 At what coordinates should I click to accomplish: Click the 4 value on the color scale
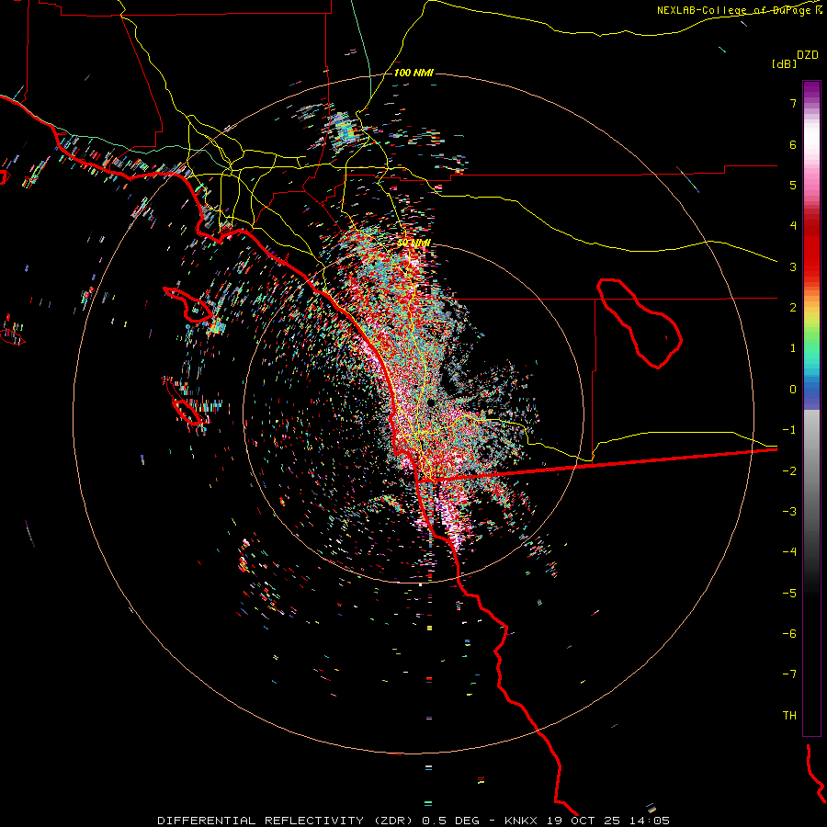point(793,226)
